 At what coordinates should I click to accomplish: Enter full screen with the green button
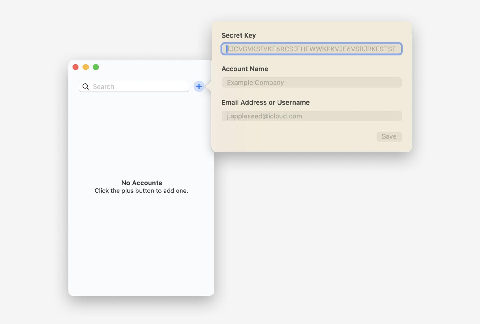(96, 67)
